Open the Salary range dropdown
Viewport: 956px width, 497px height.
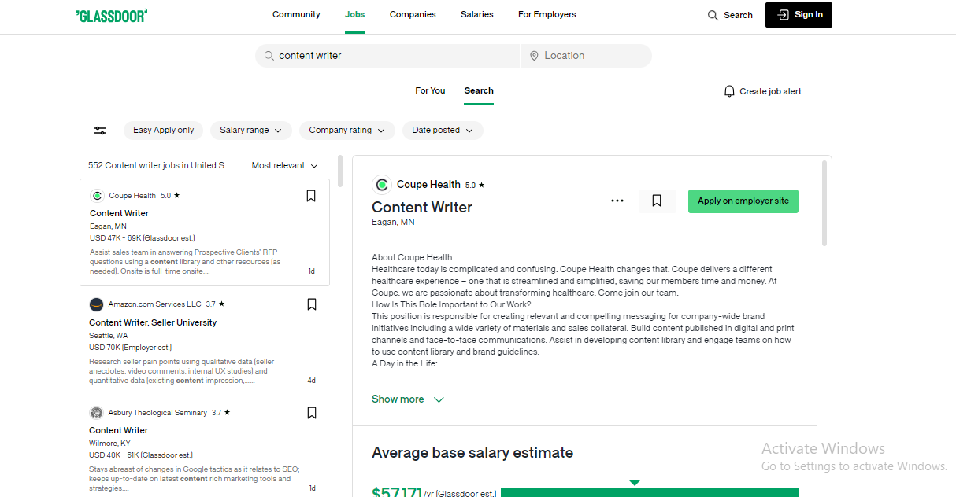[251, 131]
